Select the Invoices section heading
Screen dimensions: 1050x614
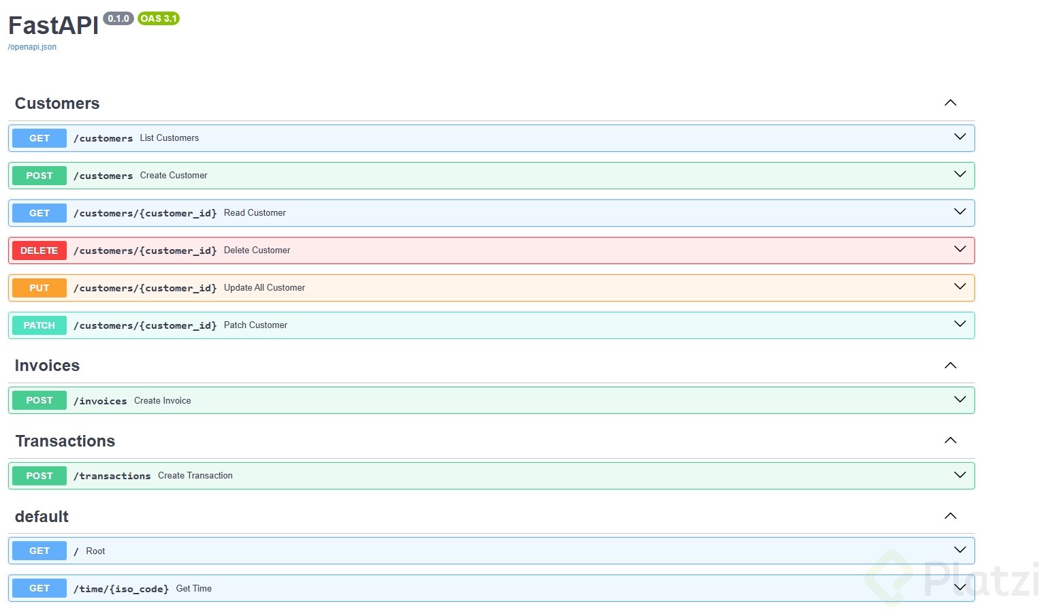(47, 366)
